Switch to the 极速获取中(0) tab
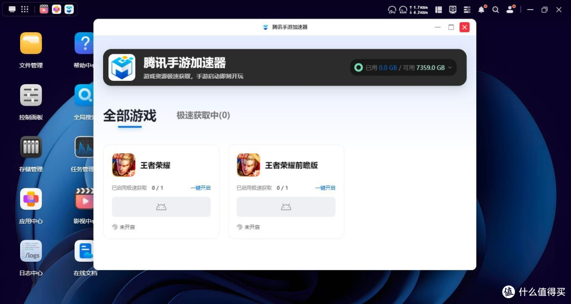The image size is (571, 304). click(x=203, y=115)
